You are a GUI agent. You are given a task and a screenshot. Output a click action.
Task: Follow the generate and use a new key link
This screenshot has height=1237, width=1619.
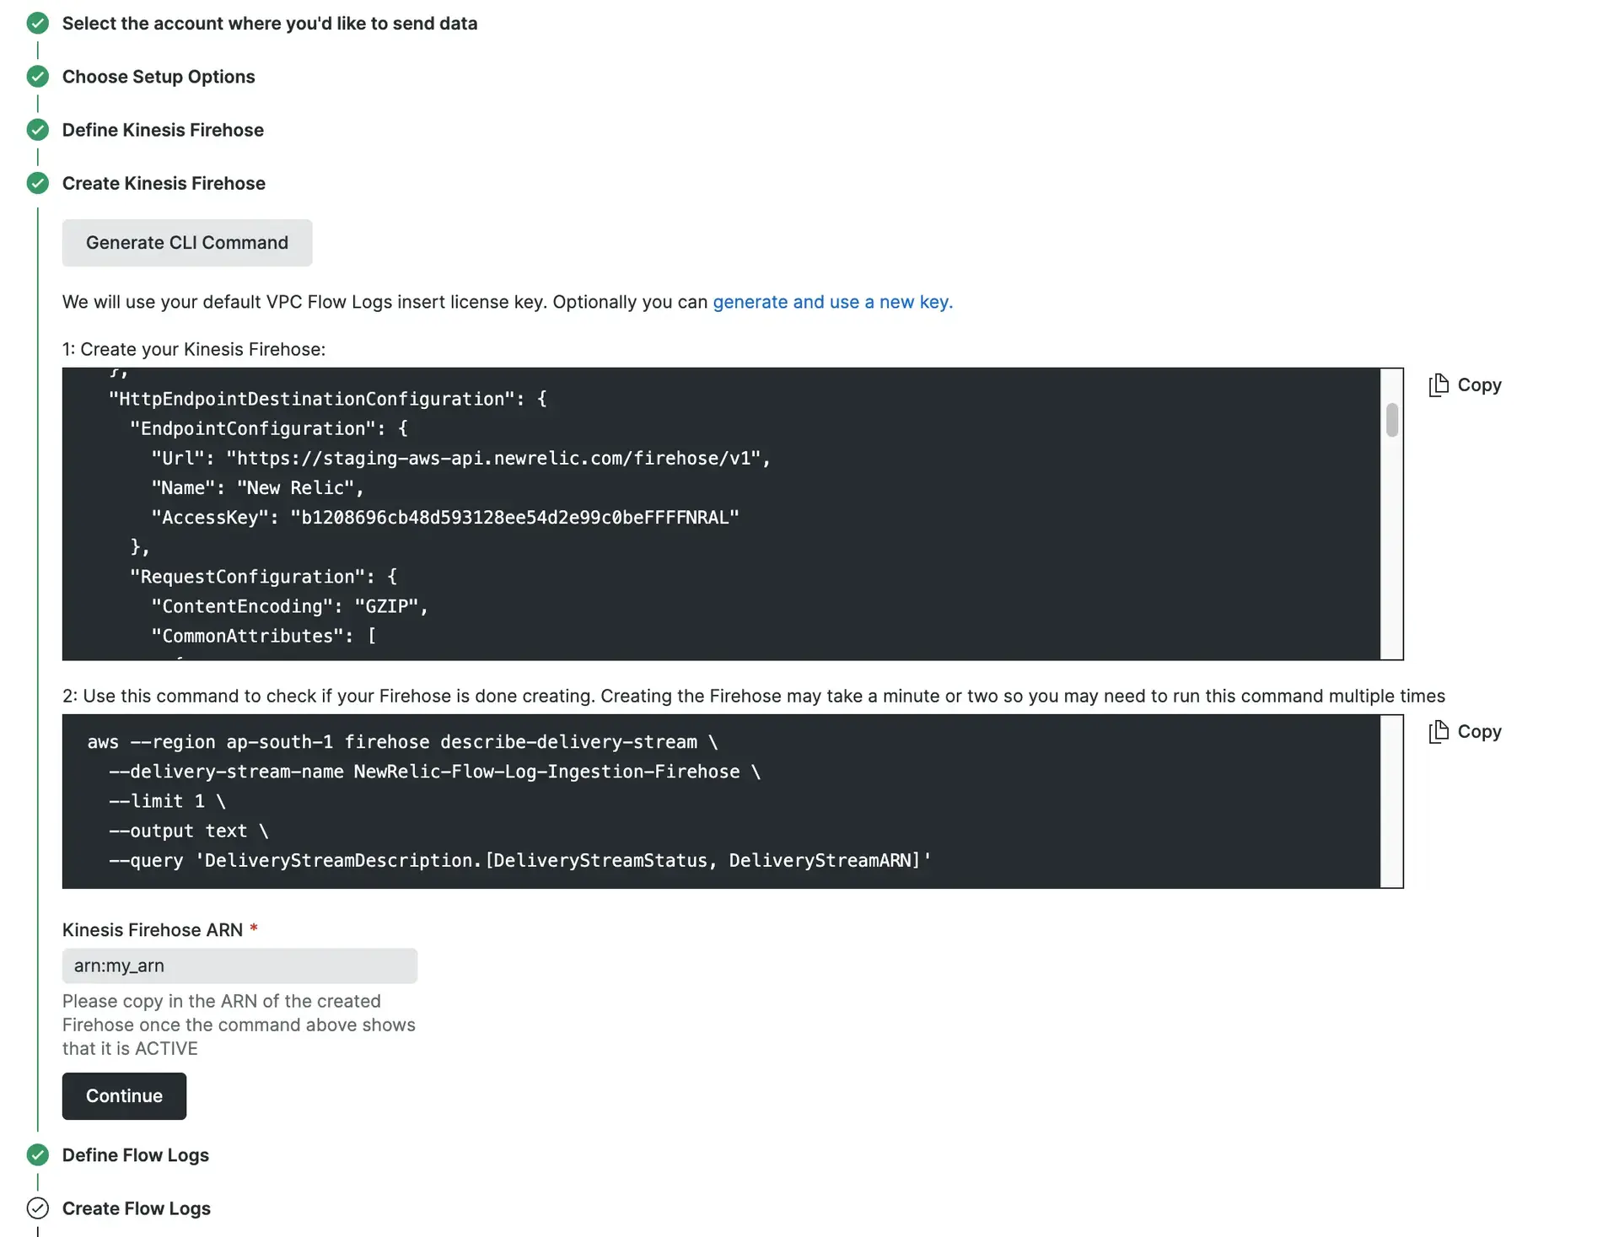pyautogui.click(x=832, y=302)
